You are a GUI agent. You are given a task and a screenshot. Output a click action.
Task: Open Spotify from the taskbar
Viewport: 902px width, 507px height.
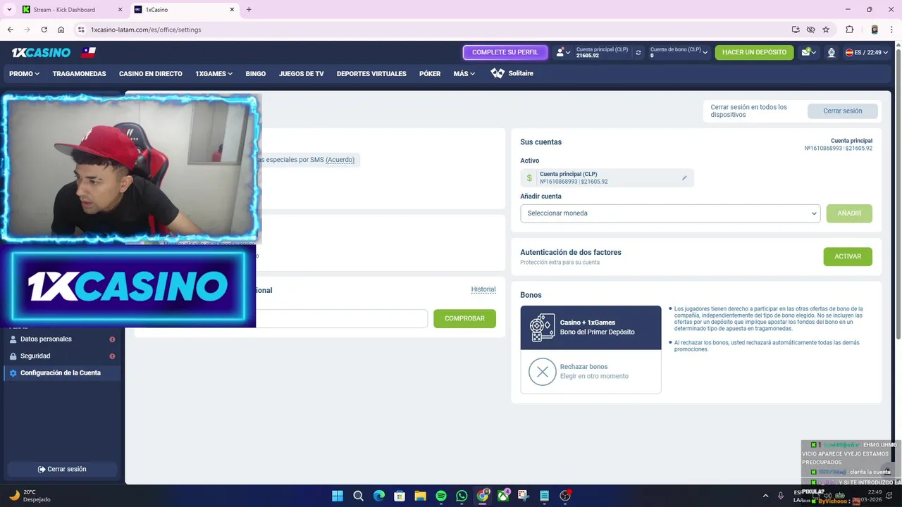point(441,496)
